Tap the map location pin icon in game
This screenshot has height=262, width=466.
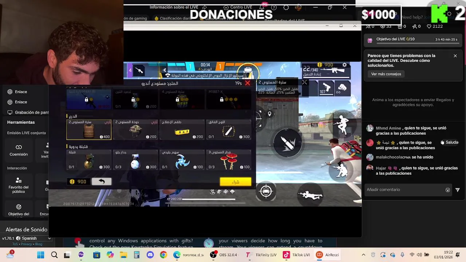(x=269, y=114)
